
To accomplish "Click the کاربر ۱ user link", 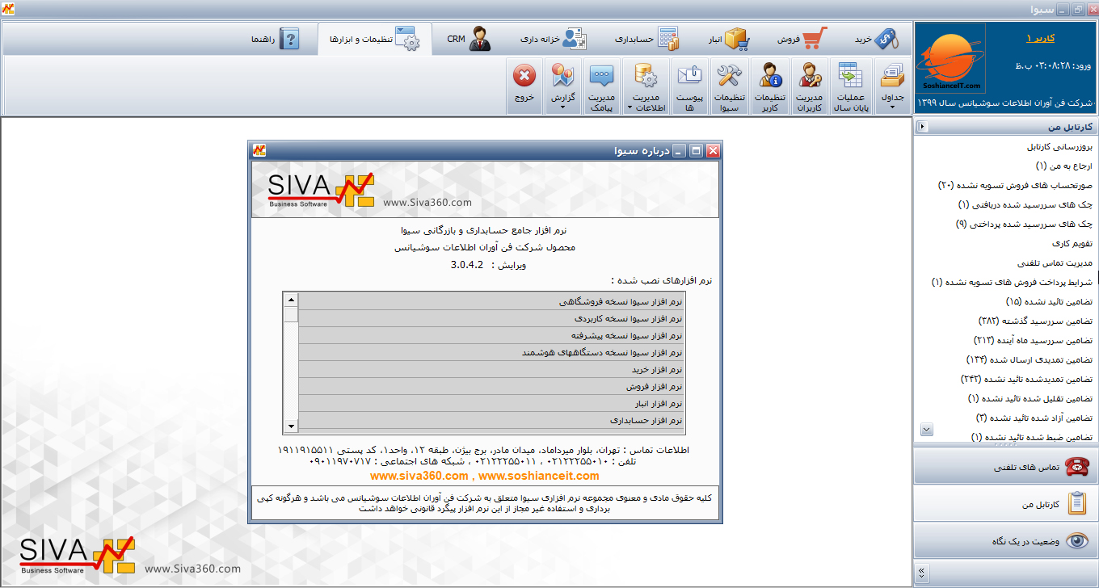I will pyautogui.click(x=1040, y=38).
